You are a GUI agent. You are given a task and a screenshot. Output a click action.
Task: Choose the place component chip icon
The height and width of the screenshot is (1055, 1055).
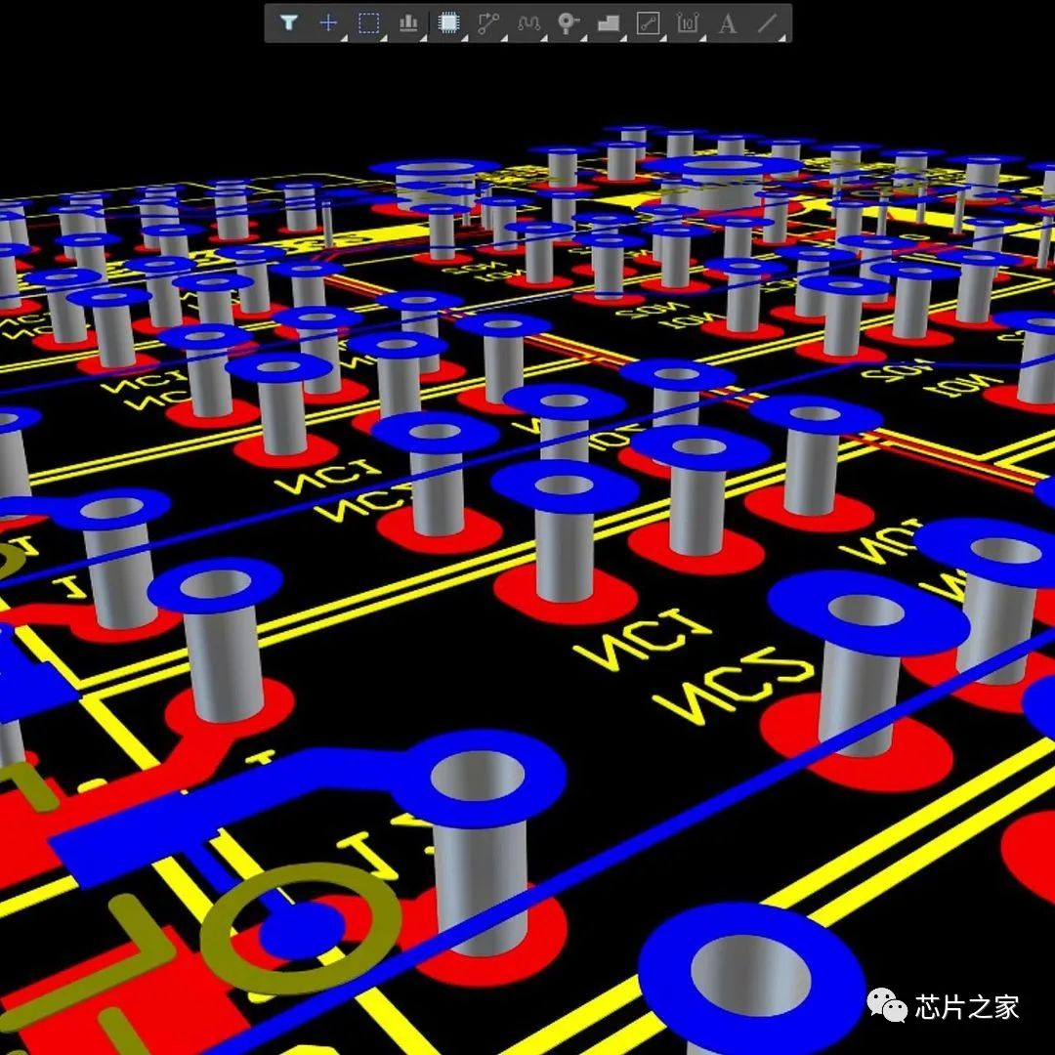tap(448, 22)
